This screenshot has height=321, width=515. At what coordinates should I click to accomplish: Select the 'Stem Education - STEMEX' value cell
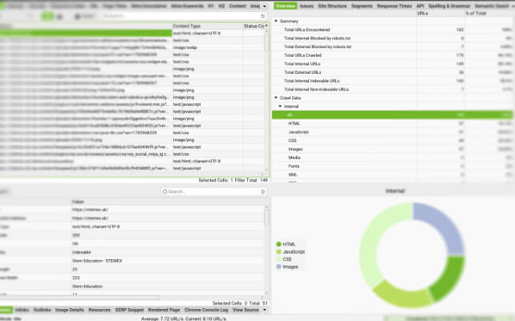point(168,261)
